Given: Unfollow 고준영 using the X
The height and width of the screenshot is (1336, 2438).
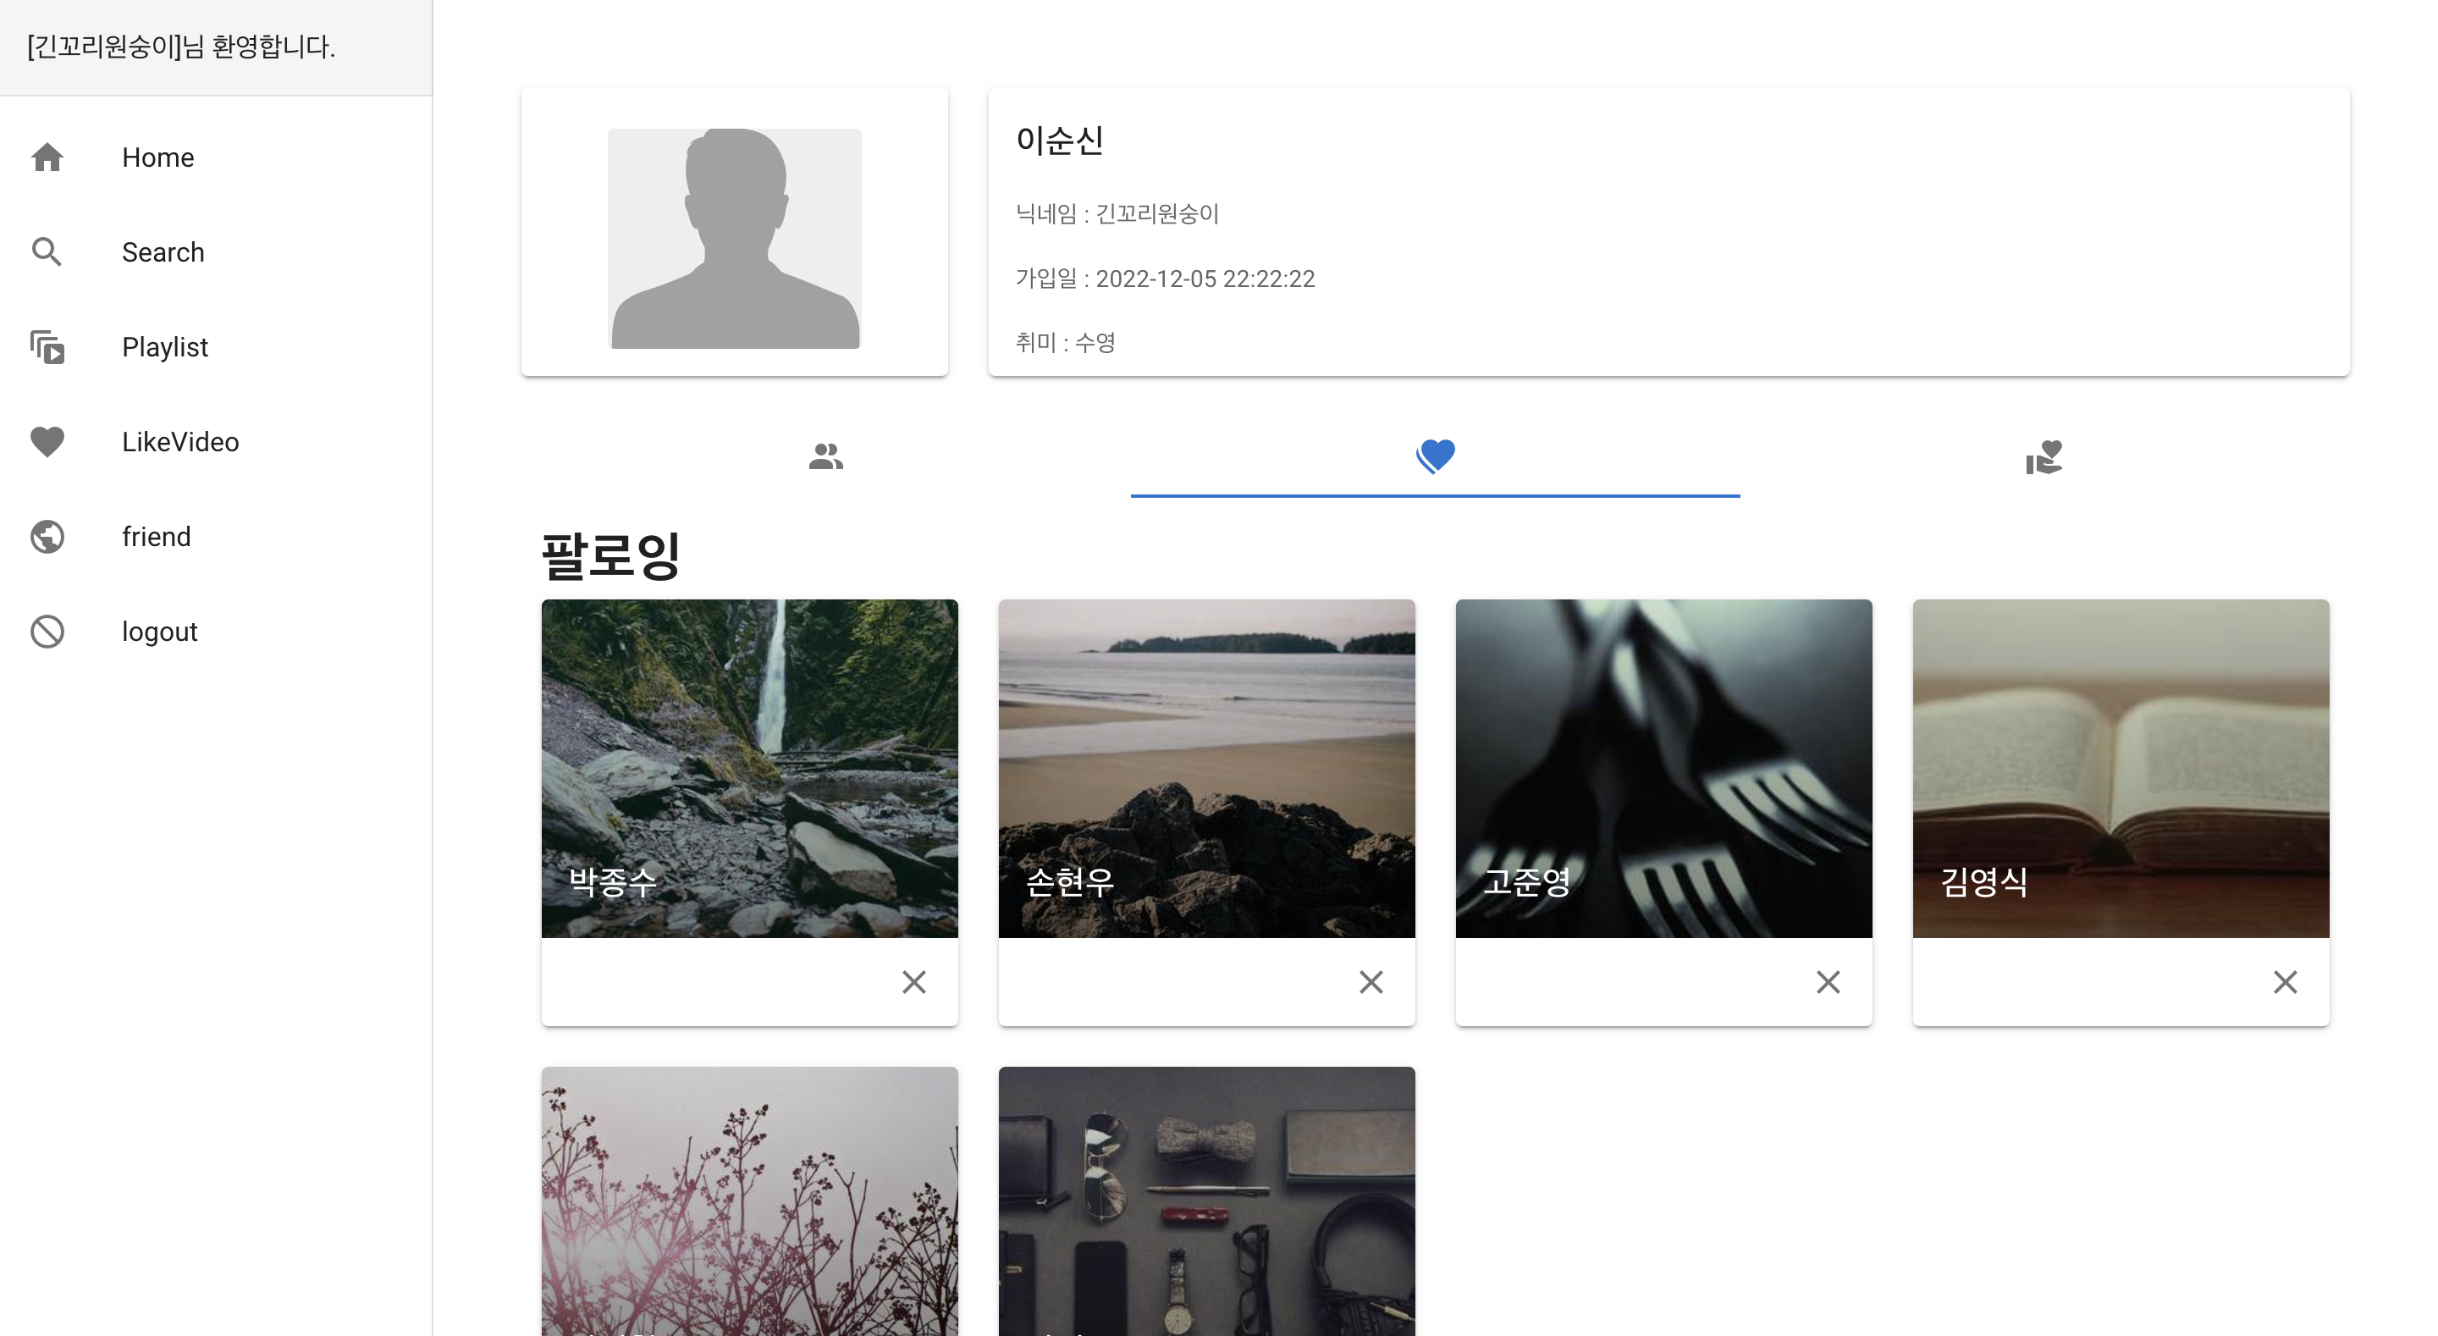Looking at the screenshot, I should [x=1828, y=982].
